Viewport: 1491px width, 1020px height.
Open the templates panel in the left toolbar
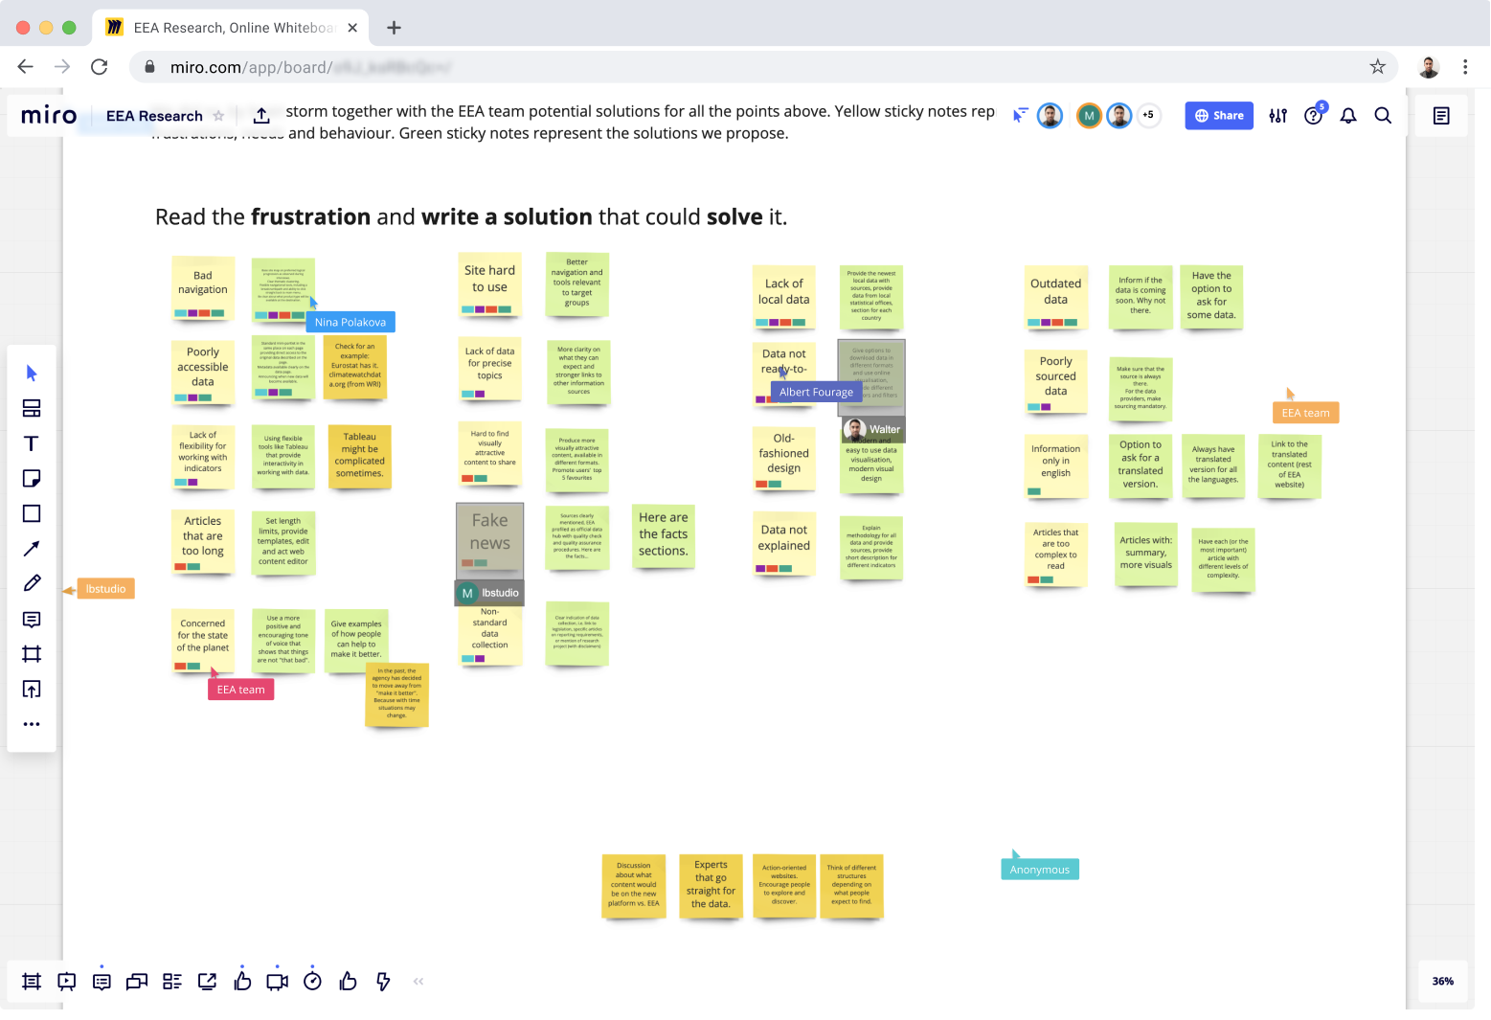tap(32, 408)
